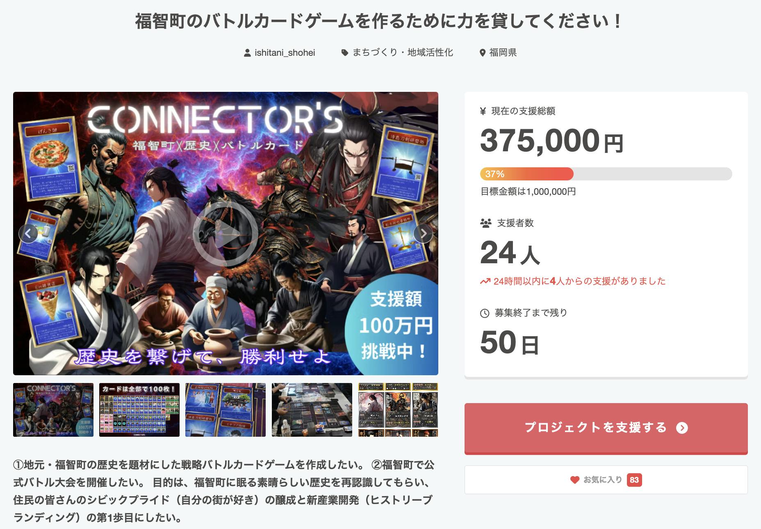Image resolution: width=761 pixels, height=529 pixels.
Task: Click the location pin icon by 福岡県
Action: click(483, 53)
